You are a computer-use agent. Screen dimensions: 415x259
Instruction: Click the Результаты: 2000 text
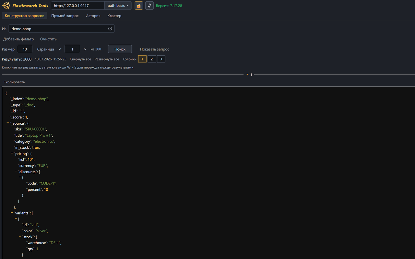[17, 59]
